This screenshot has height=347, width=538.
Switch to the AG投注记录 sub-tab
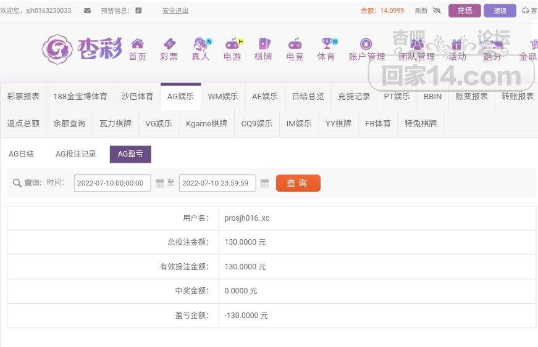click(76, 154)
